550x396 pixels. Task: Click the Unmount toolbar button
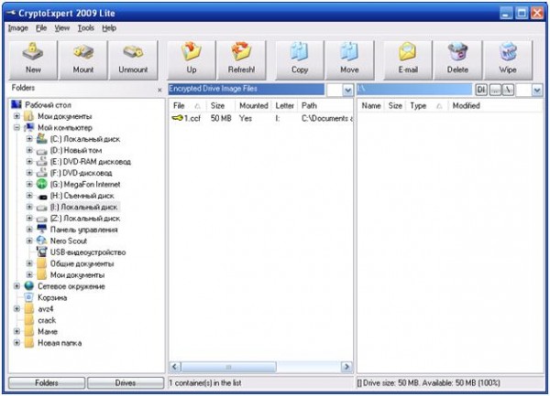pos(133,60)
